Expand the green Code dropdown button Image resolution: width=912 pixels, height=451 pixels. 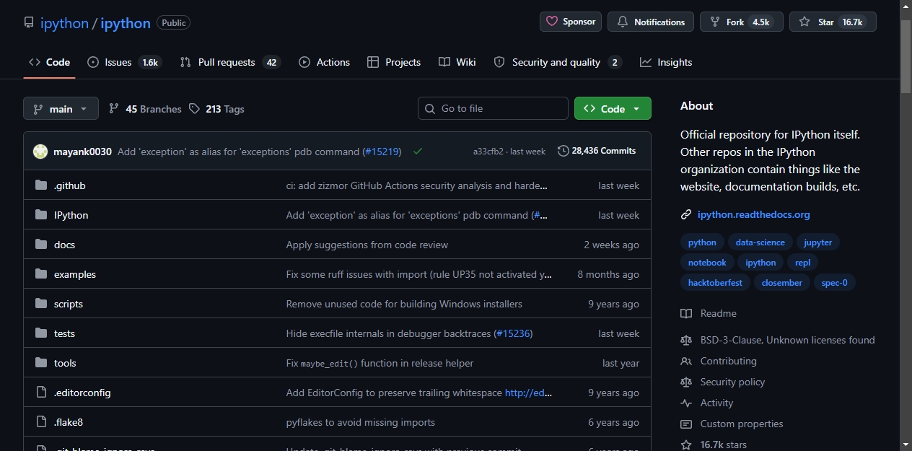click(x=613, y=108)
